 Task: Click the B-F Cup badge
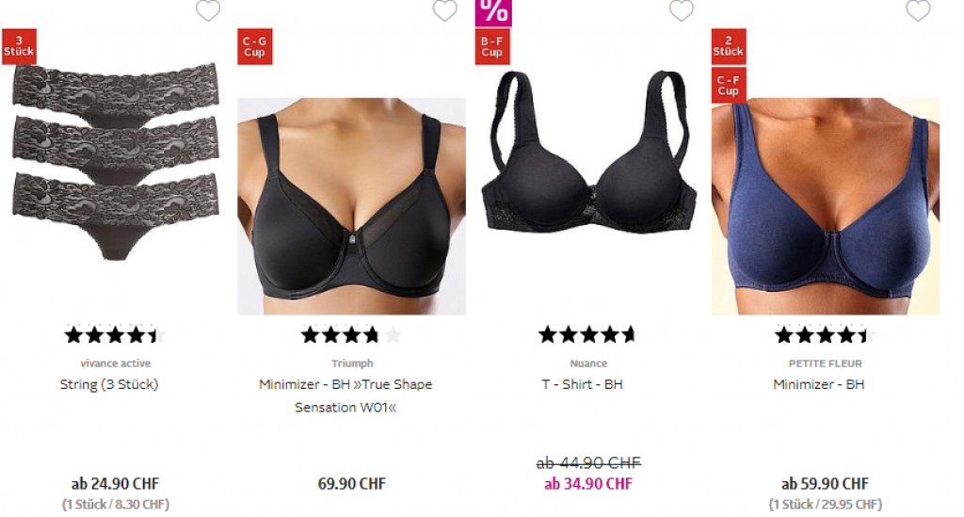pos(491,46)
